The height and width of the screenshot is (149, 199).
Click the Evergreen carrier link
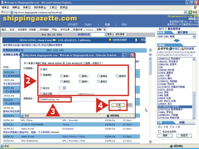68,129
